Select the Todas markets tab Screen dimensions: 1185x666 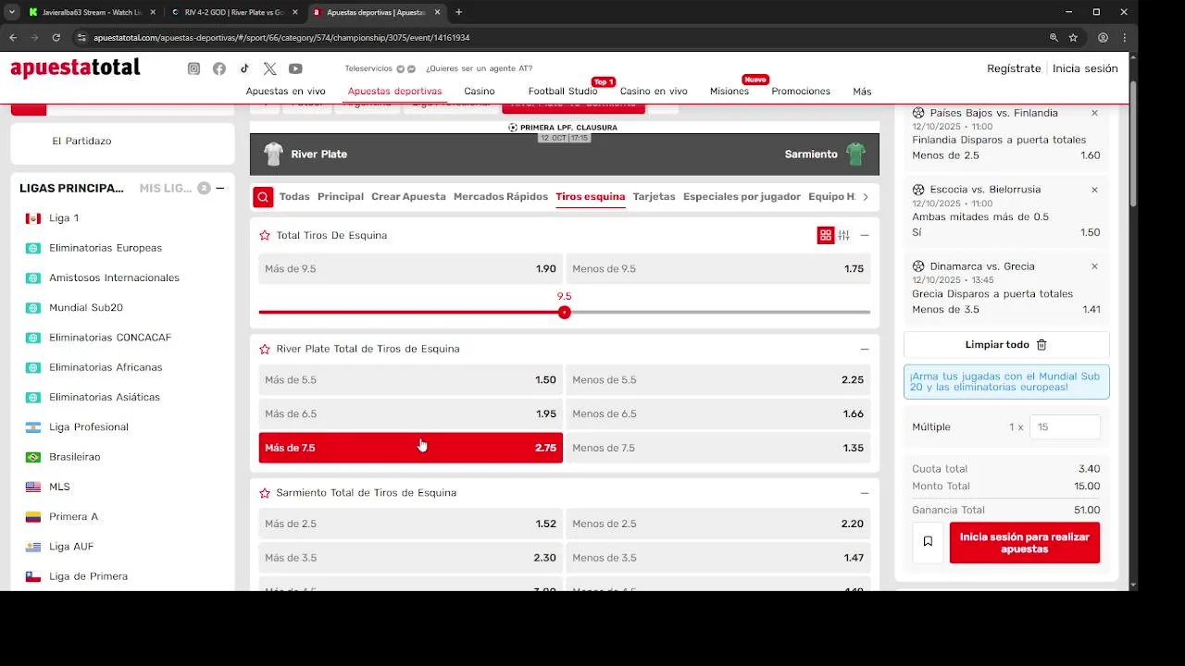click(294, 197)
